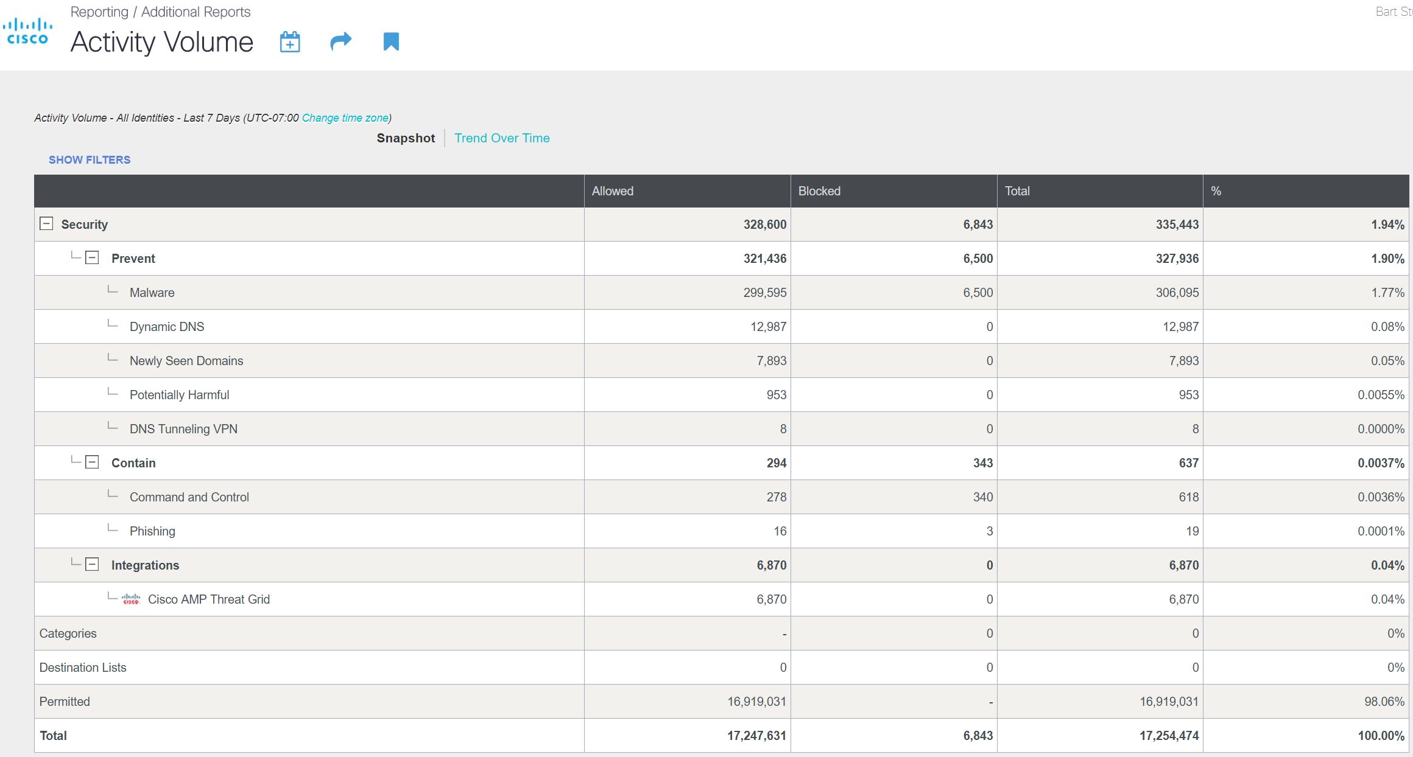Viewport: 1413px width, 757px height.
Task: Click the Cisco logo in header
Action: [27, 32]
